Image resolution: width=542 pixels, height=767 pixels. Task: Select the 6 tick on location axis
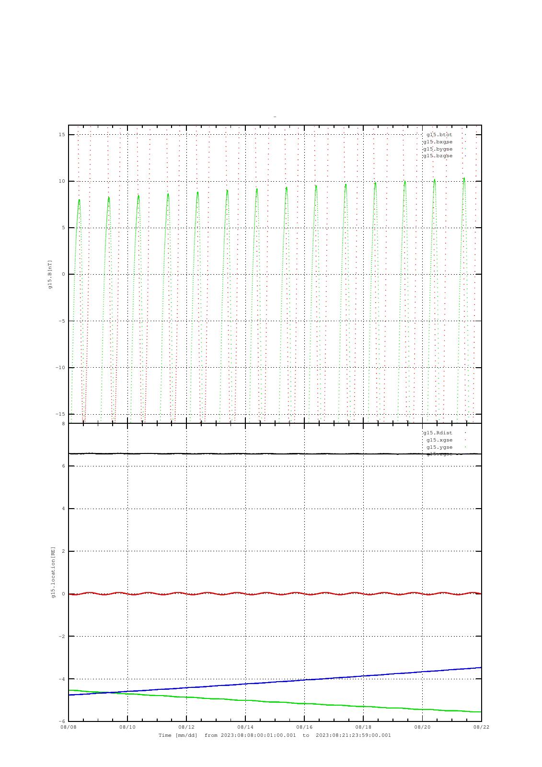click(63, 466)
